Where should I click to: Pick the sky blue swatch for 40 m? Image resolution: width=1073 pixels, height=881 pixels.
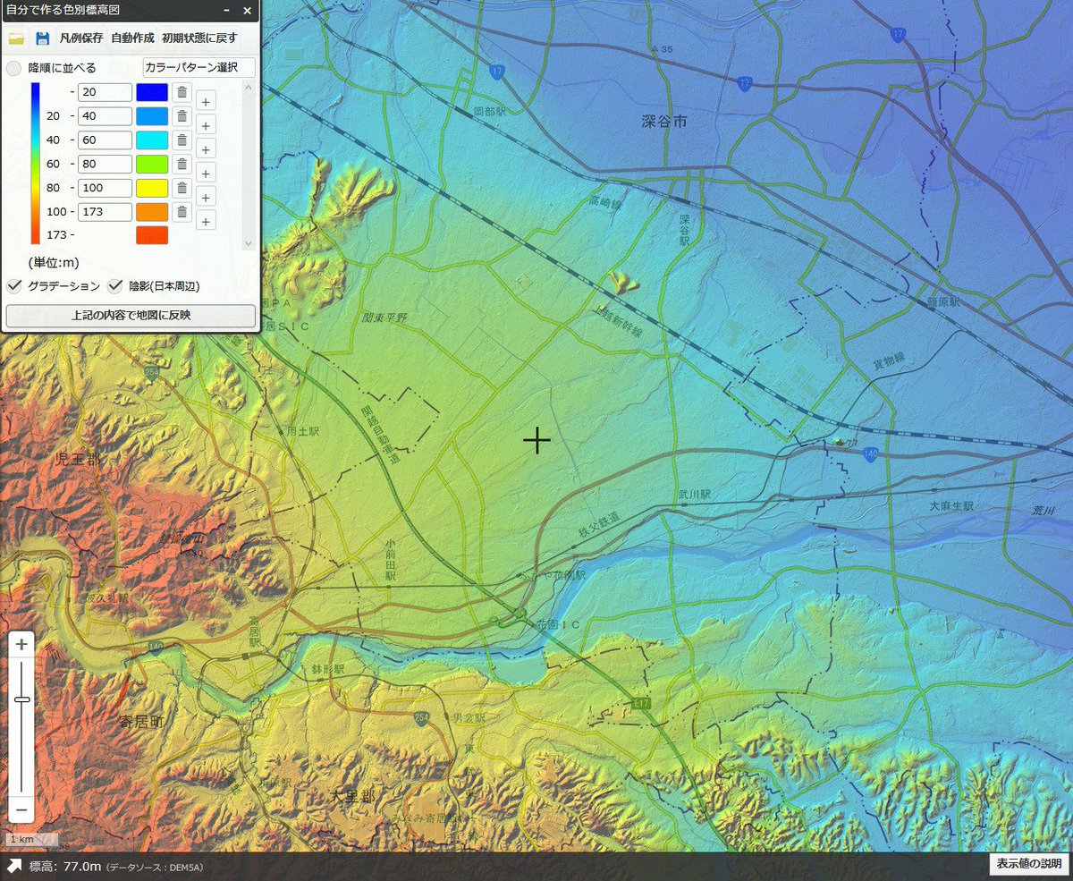click(152, 116)
